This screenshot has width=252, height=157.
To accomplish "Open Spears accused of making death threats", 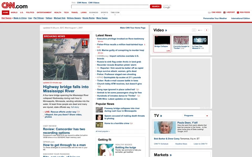I will pyautogui.click(x=124, y=117).
